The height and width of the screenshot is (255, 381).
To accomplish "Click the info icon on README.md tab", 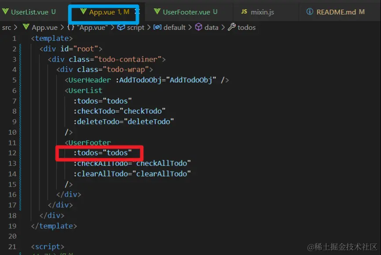I will tap(310, 11).
